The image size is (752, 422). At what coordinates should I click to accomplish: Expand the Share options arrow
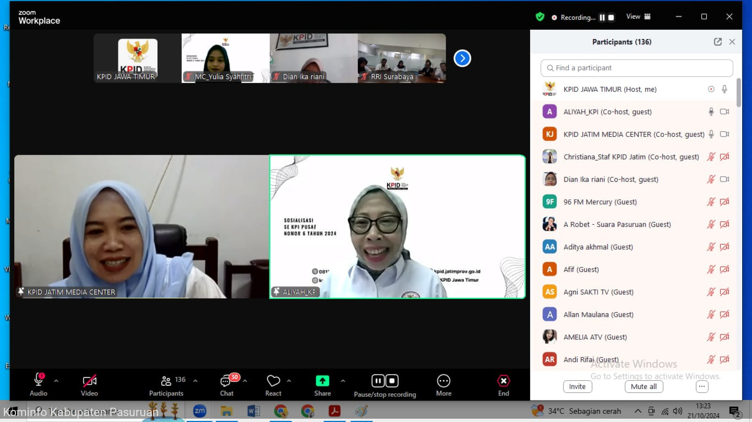pos(343,381)
